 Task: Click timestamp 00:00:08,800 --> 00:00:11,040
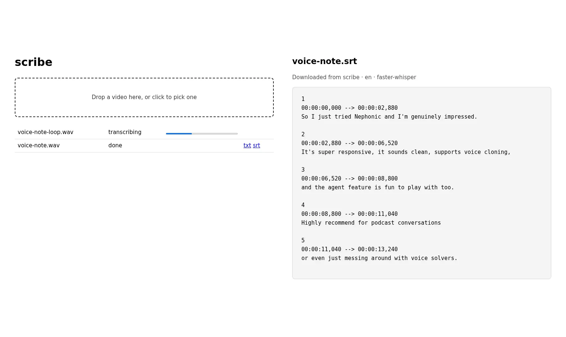pos(350,214)
